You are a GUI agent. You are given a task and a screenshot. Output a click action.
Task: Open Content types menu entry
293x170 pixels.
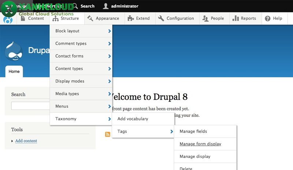(x=81, y=69)
